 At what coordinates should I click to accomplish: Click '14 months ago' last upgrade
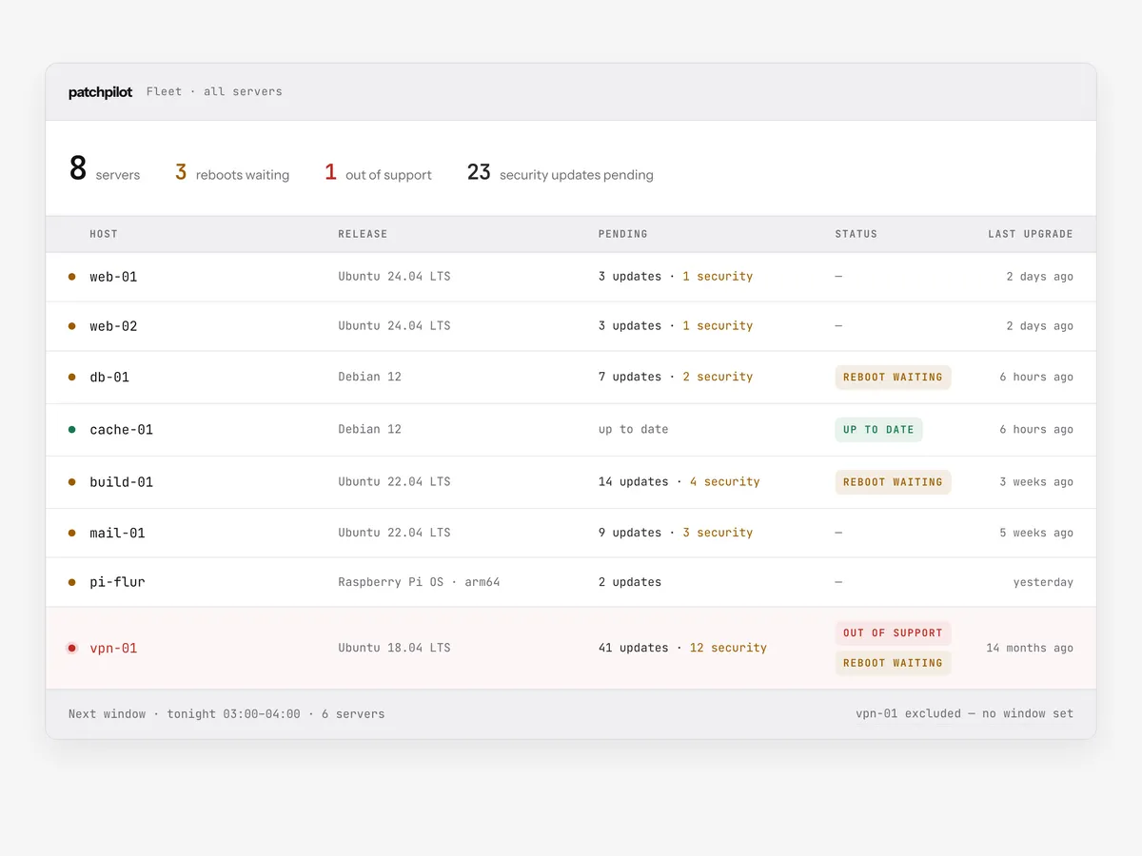coord(1030,649)
